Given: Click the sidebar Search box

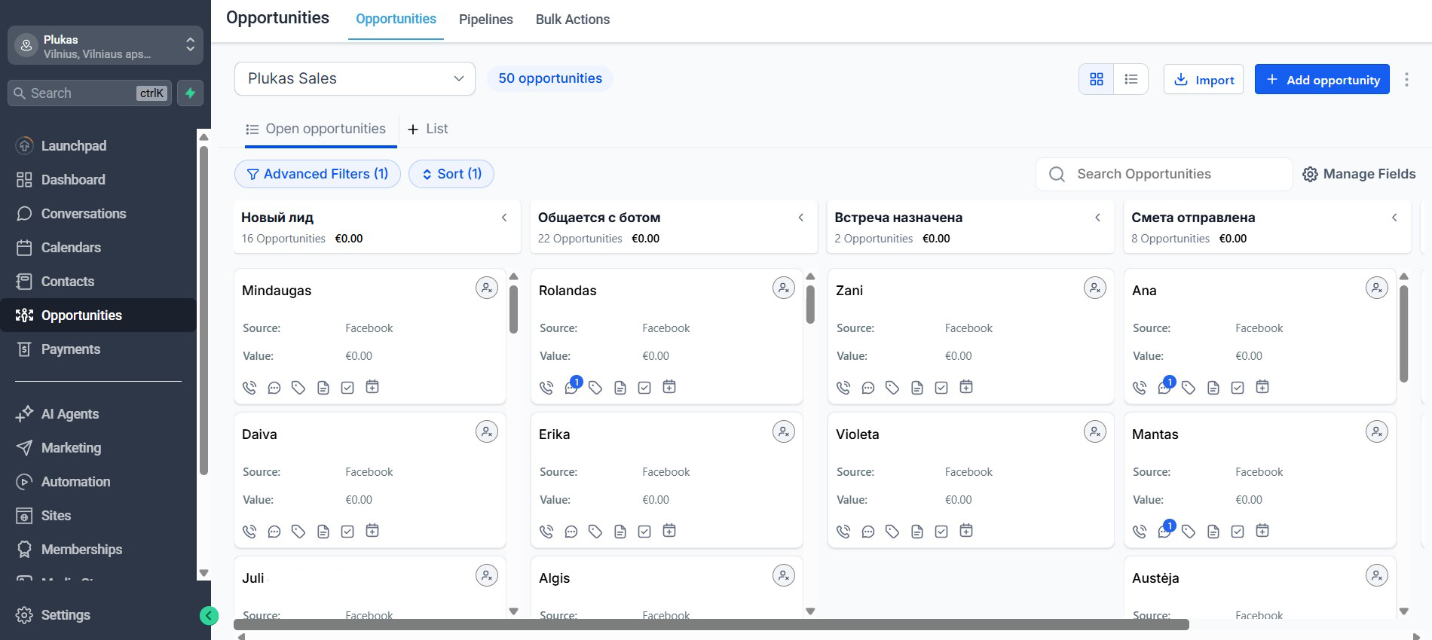Looking at the screenshot, I should 90,93.
